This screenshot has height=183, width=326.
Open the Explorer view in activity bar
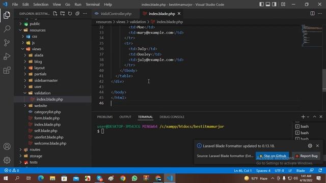pos(7,15)
